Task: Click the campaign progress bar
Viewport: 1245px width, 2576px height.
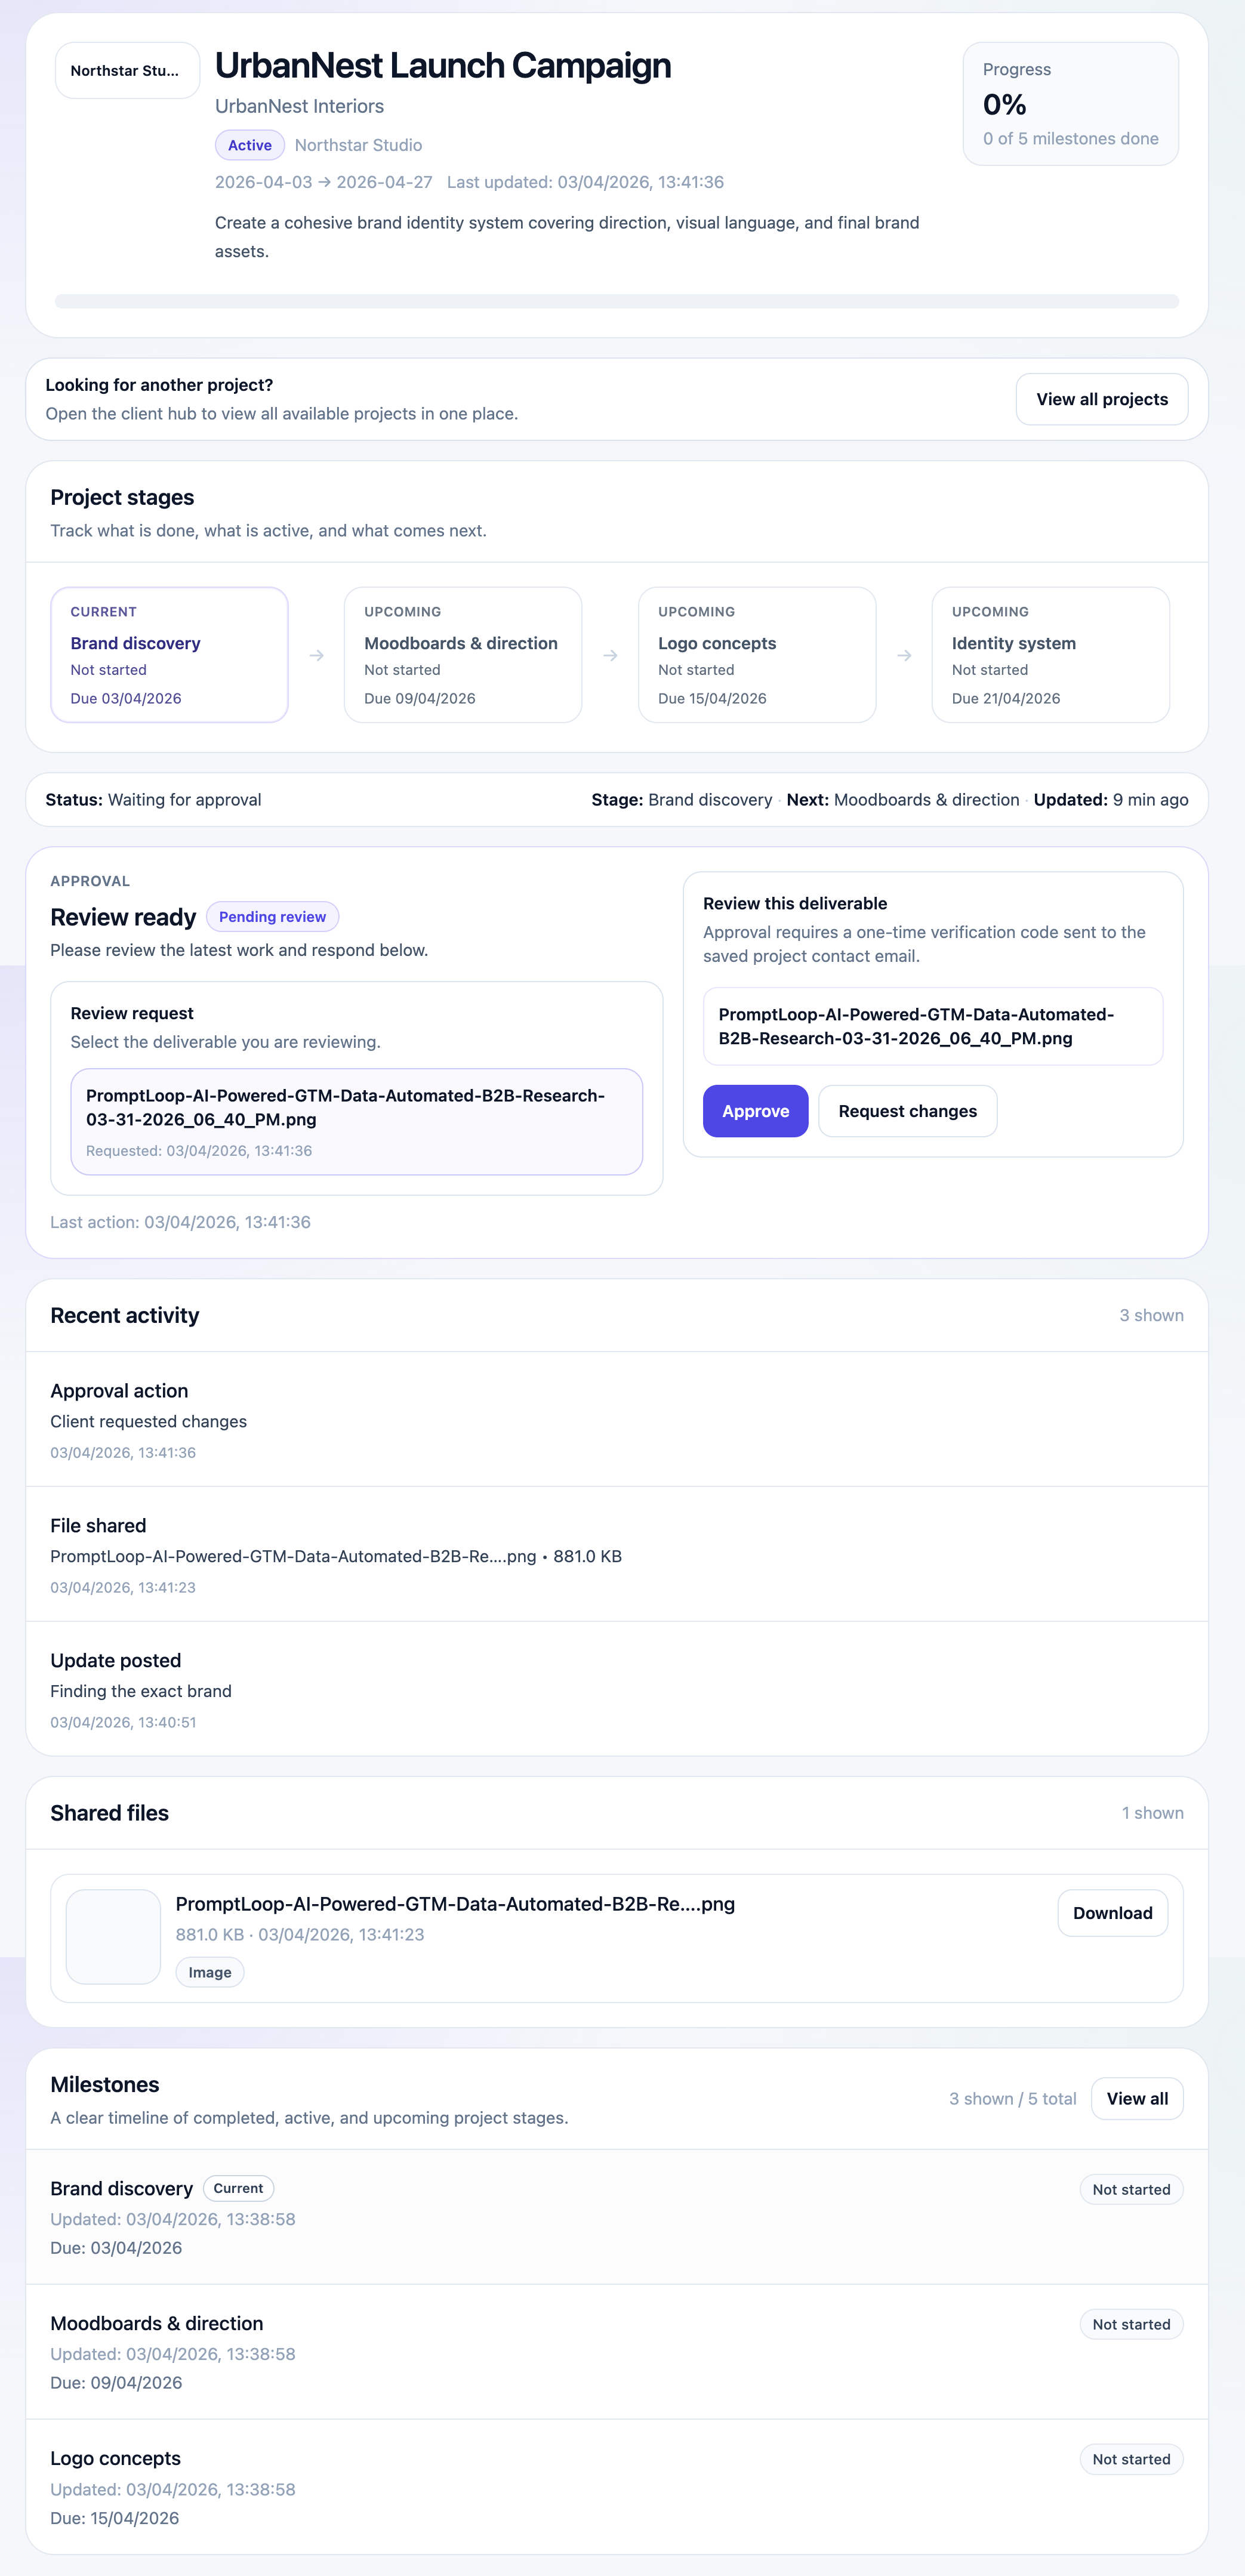Action: [x=616, y=301]
